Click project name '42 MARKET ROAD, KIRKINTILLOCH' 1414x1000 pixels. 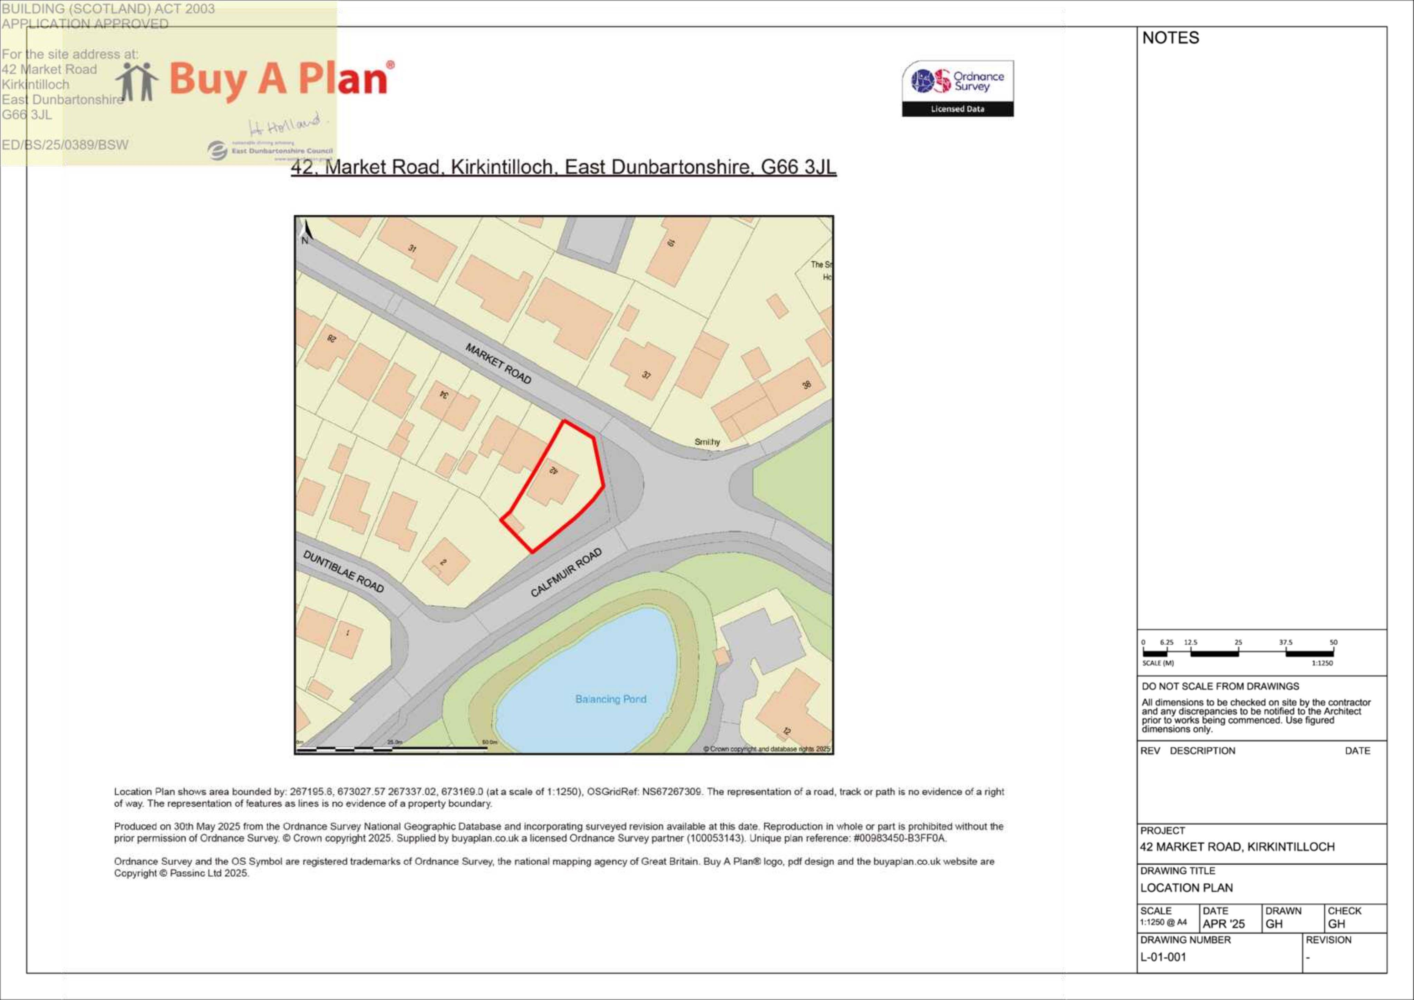[x=1237, y=847]
